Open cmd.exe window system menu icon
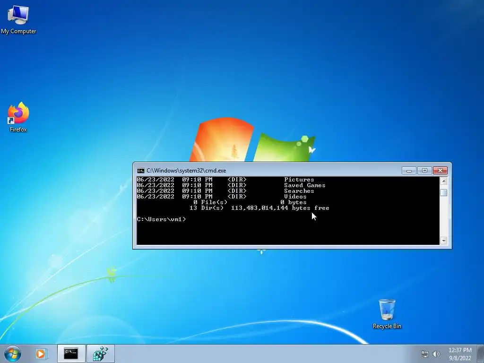The width and height of the screenshot is (484, 363). (x=141, y=171)
